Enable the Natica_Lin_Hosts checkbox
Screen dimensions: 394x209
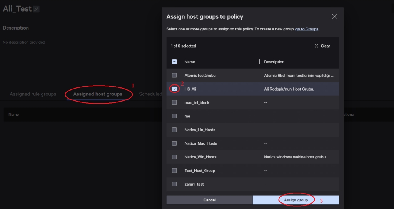[174, 130]
